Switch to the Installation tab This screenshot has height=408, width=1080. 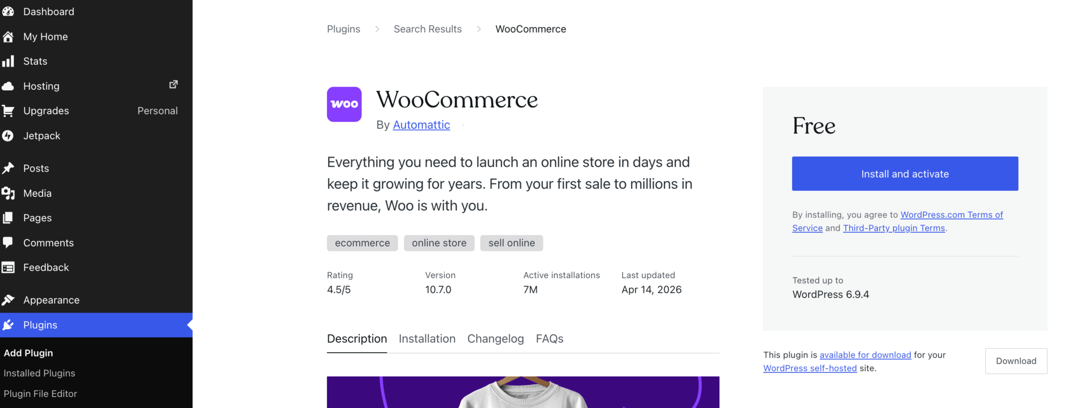click(x=427, y=339)
